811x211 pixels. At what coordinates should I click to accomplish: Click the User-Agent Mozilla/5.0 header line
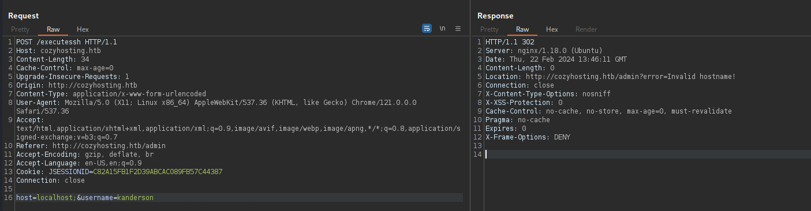pos(216,103)
